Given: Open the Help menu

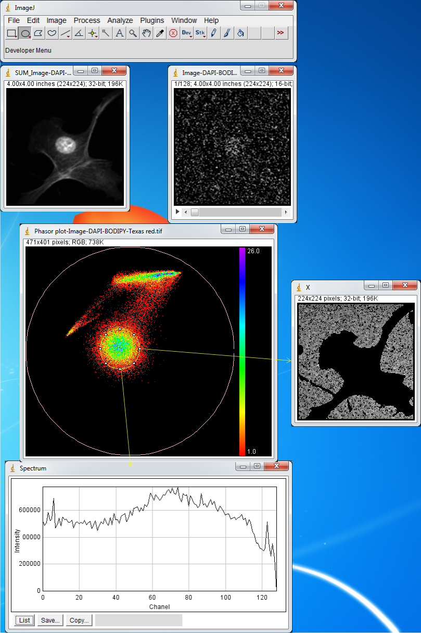Looking at the screenshot, I should (x=211, y=20).
